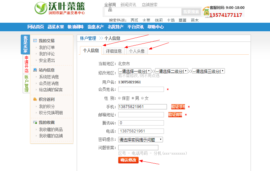Expand the password hint question dropdown
The width and height of the screenshot is (270, 171).
[x=141, y=140]
